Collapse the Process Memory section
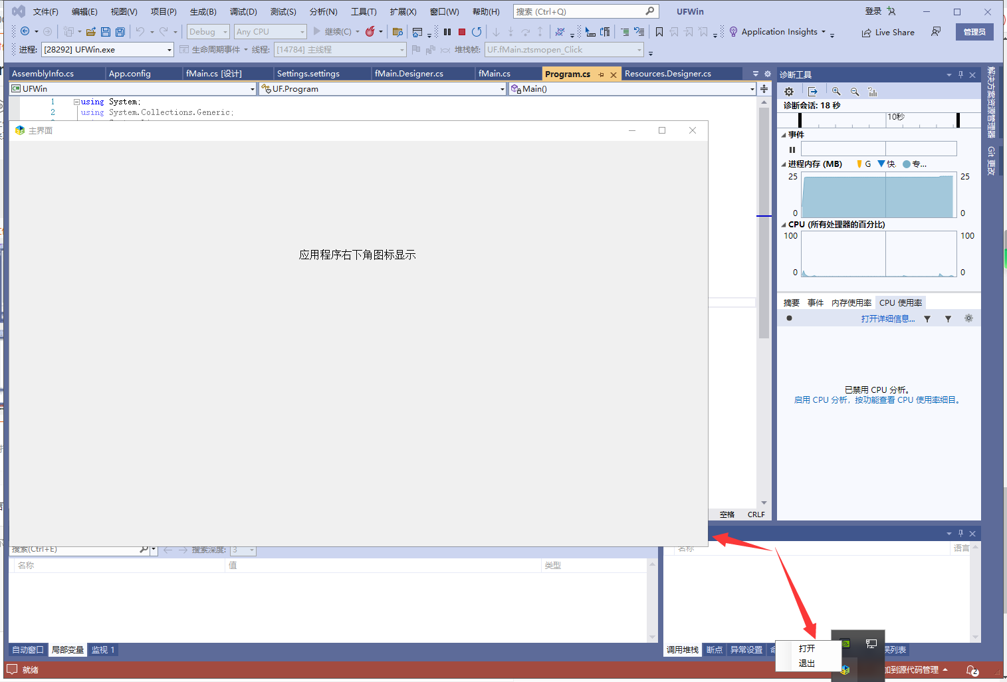This screenshot has width=1007, height=682. point(784,164)
